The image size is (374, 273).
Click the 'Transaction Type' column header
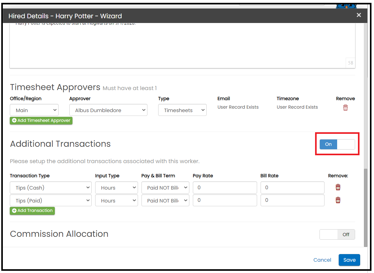(x=30, y=176)
